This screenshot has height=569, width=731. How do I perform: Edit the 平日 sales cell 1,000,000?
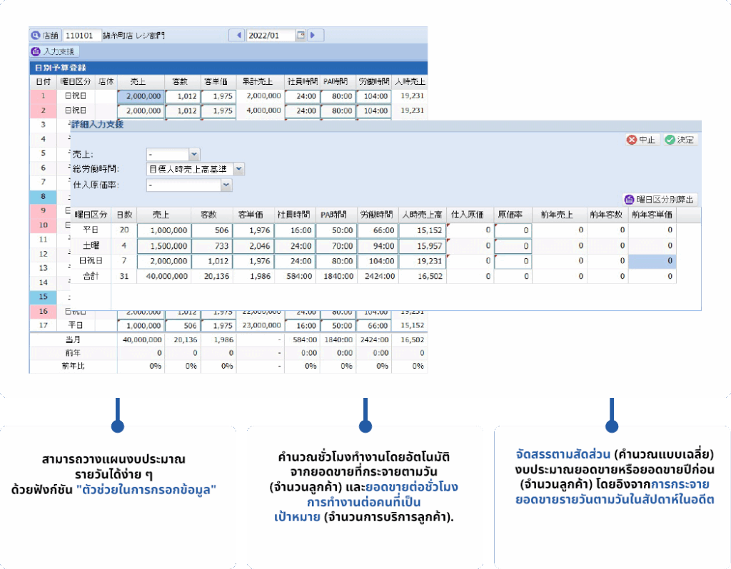pos(164,230)
